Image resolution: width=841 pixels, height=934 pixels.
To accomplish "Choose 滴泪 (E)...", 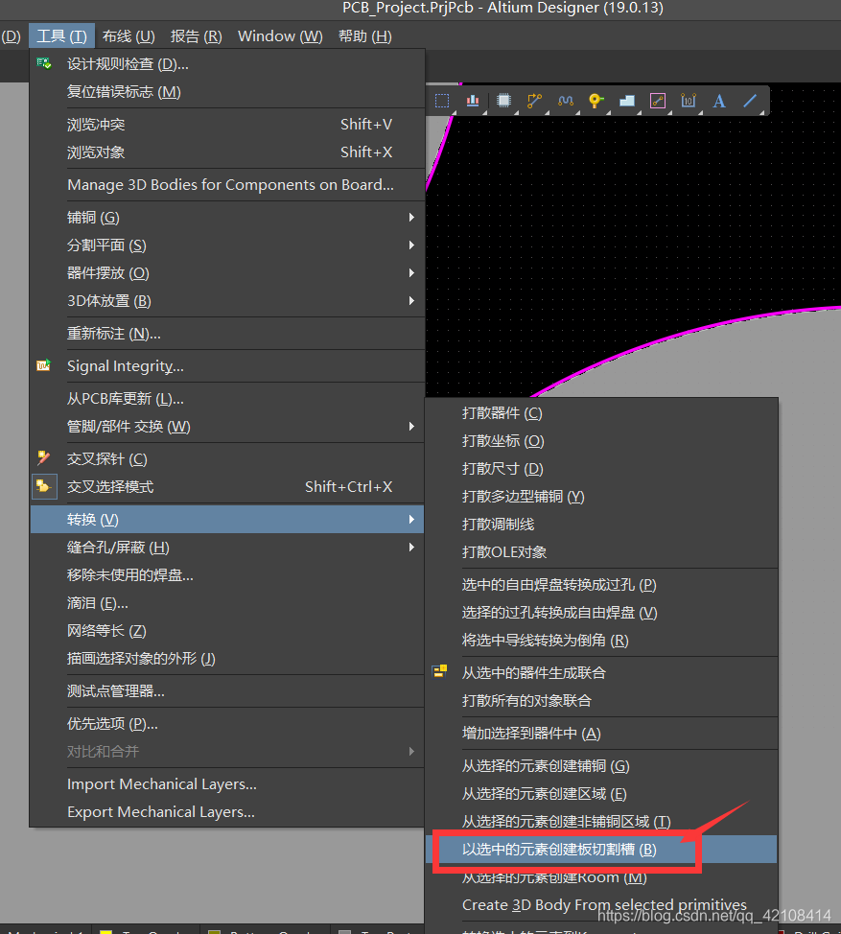I will (227, 603).
